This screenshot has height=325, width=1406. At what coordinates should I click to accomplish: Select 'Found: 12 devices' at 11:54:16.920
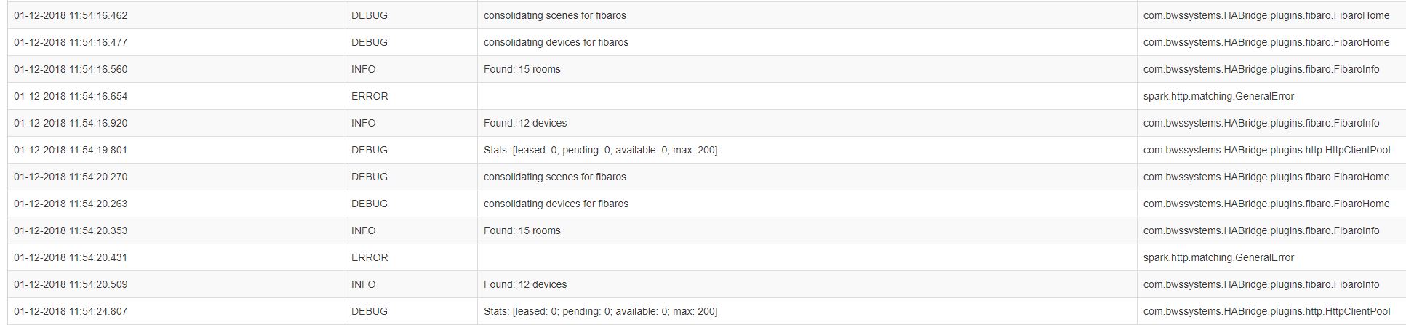click(525, 123)
